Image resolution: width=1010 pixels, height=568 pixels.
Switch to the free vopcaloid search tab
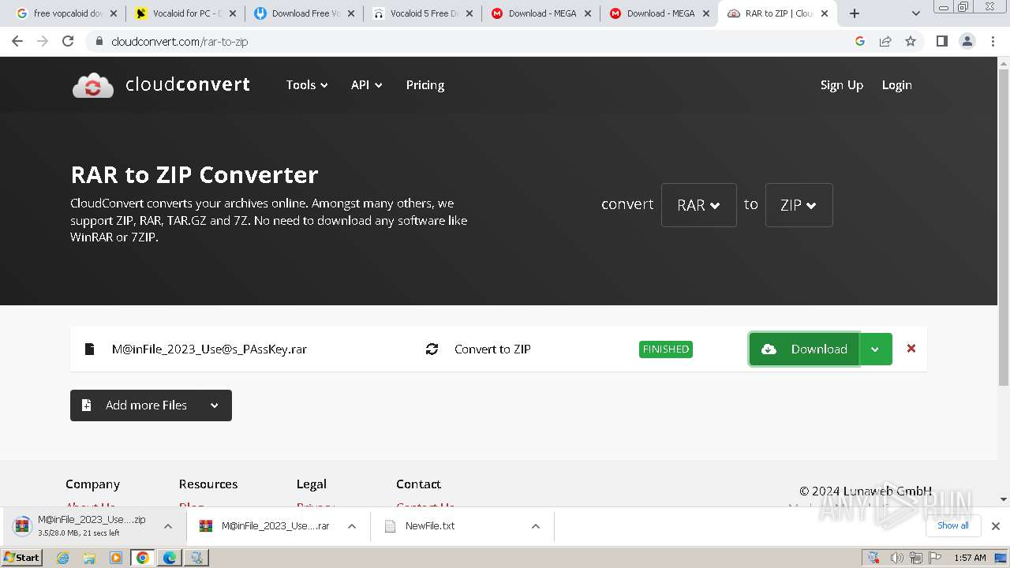click(67, 13)
